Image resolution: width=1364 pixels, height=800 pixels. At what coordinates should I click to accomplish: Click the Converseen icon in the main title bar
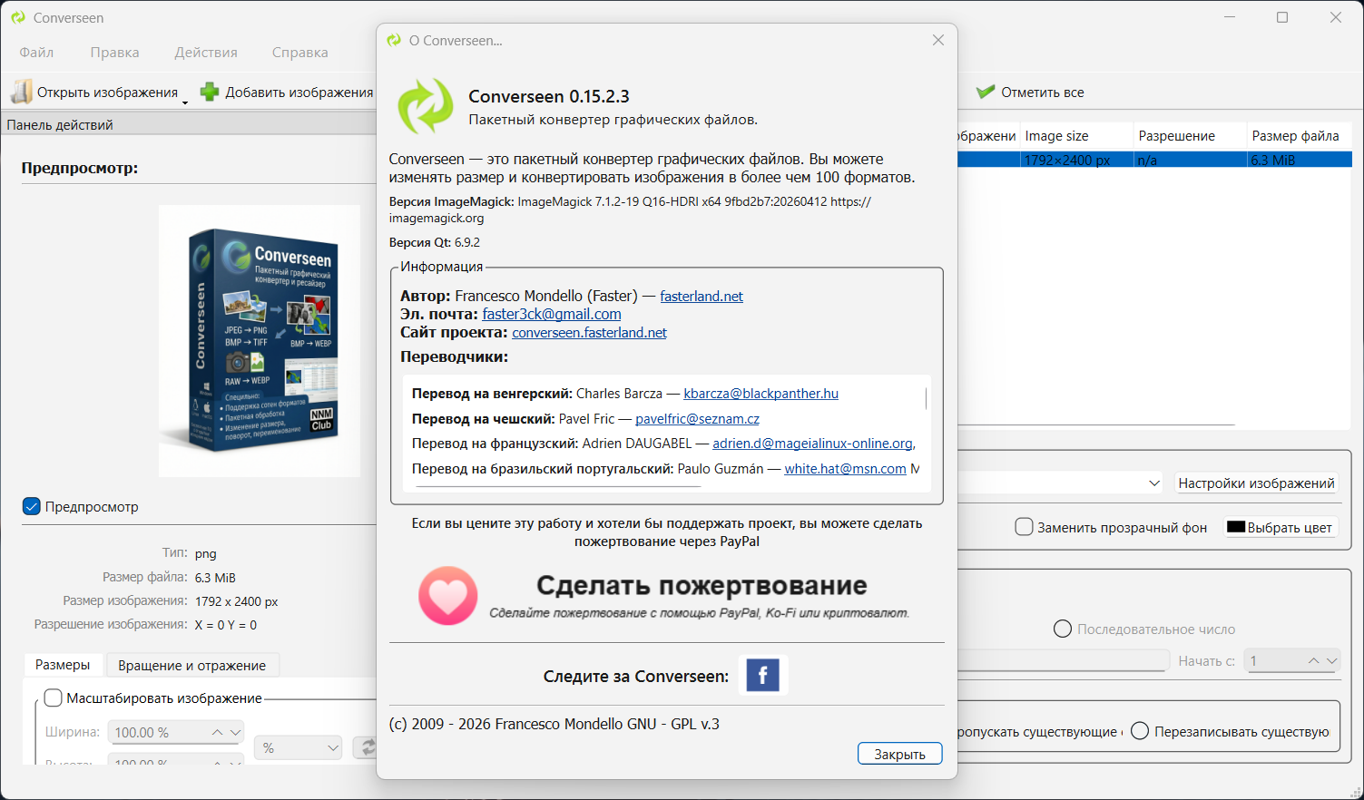click(18, 17)
